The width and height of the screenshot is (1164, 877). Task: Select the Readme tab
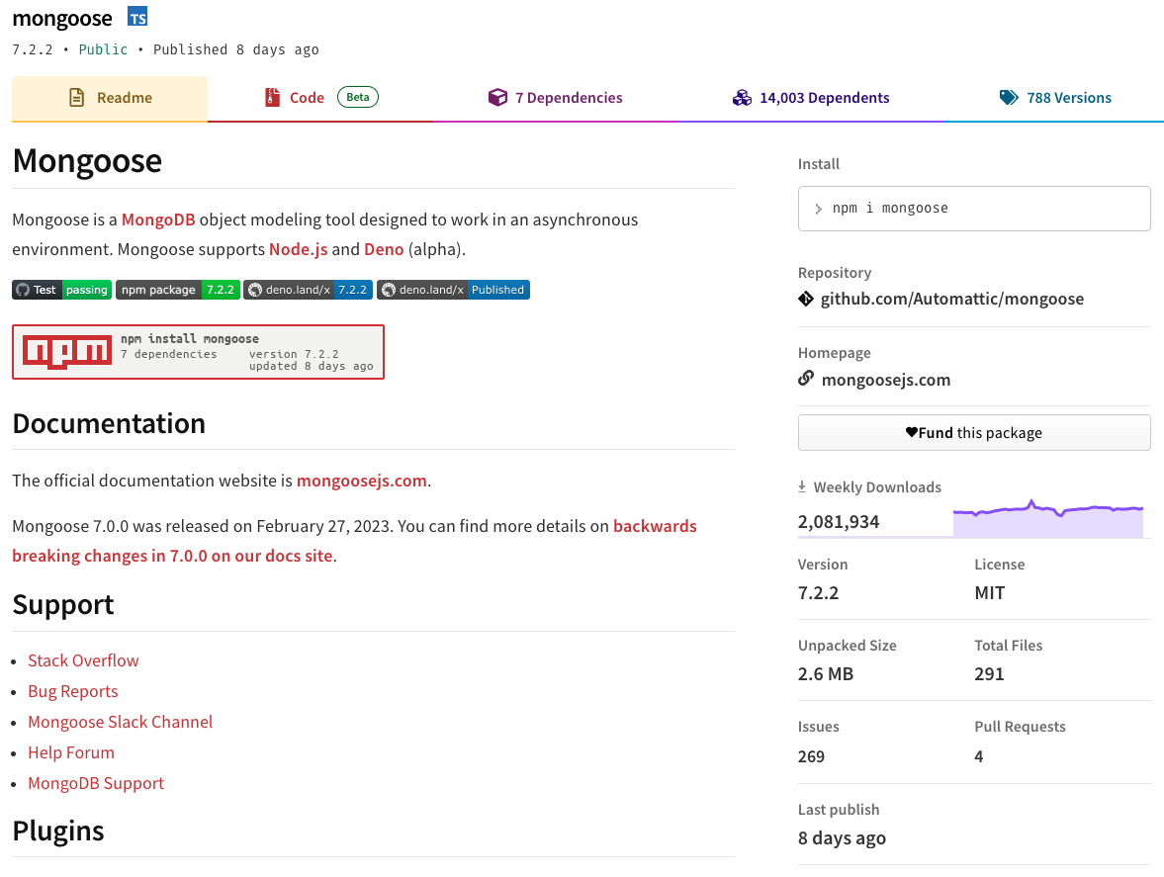[x=109, y=97]
